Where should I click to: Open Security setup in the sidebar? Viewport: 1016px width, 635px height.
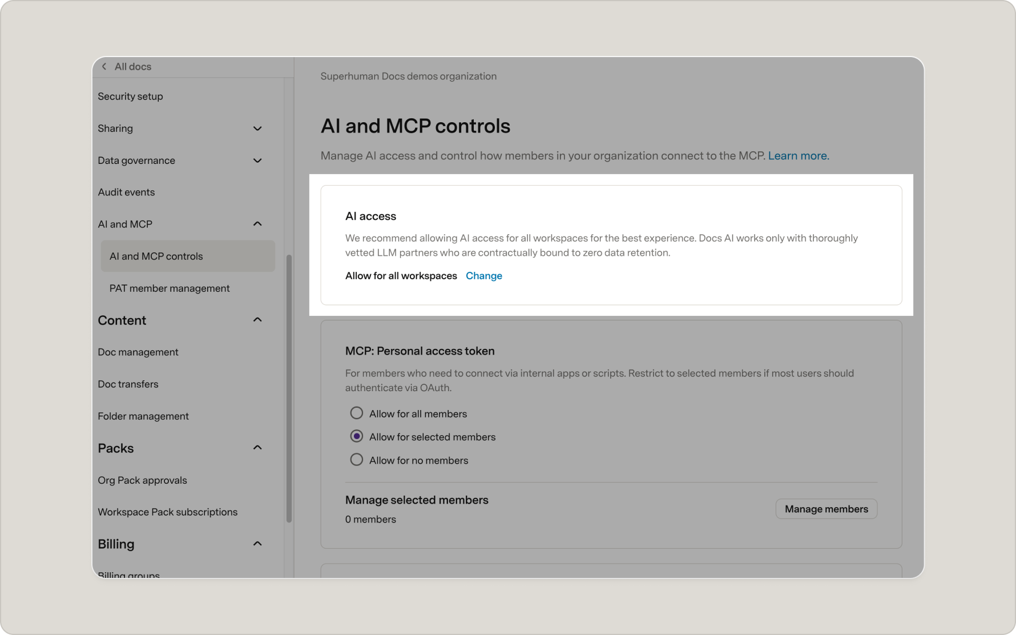coord(130,96)
